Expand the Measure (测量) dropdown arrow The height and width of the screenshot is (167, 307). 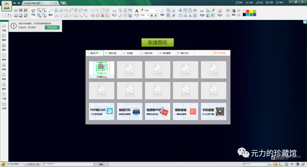pos(202,17)
